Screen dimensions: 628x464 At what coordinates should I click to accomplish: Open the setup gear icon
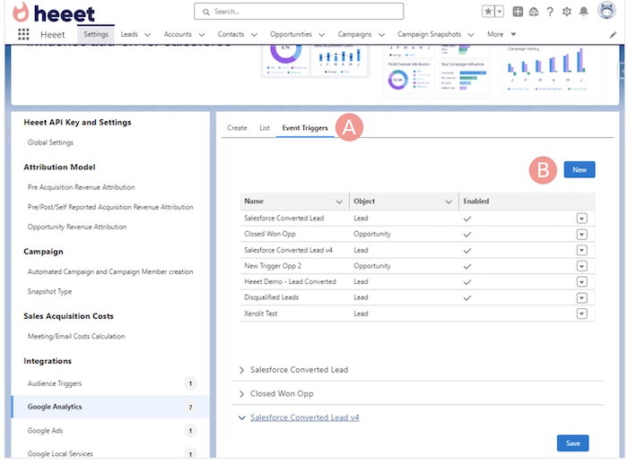point(566,12)
